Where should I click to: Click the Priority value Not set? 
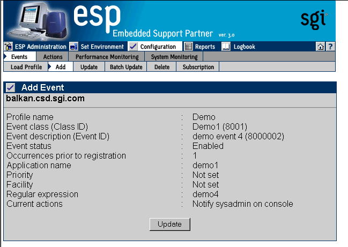tap(205, 175)
